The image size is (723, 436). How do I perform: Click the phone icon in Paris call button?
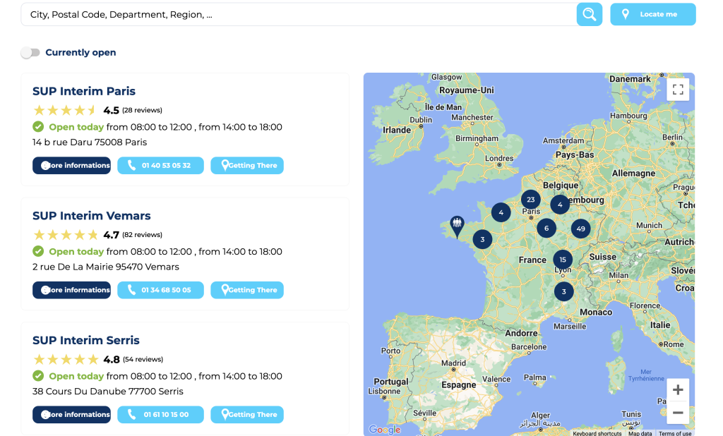(x=131, y=165)
